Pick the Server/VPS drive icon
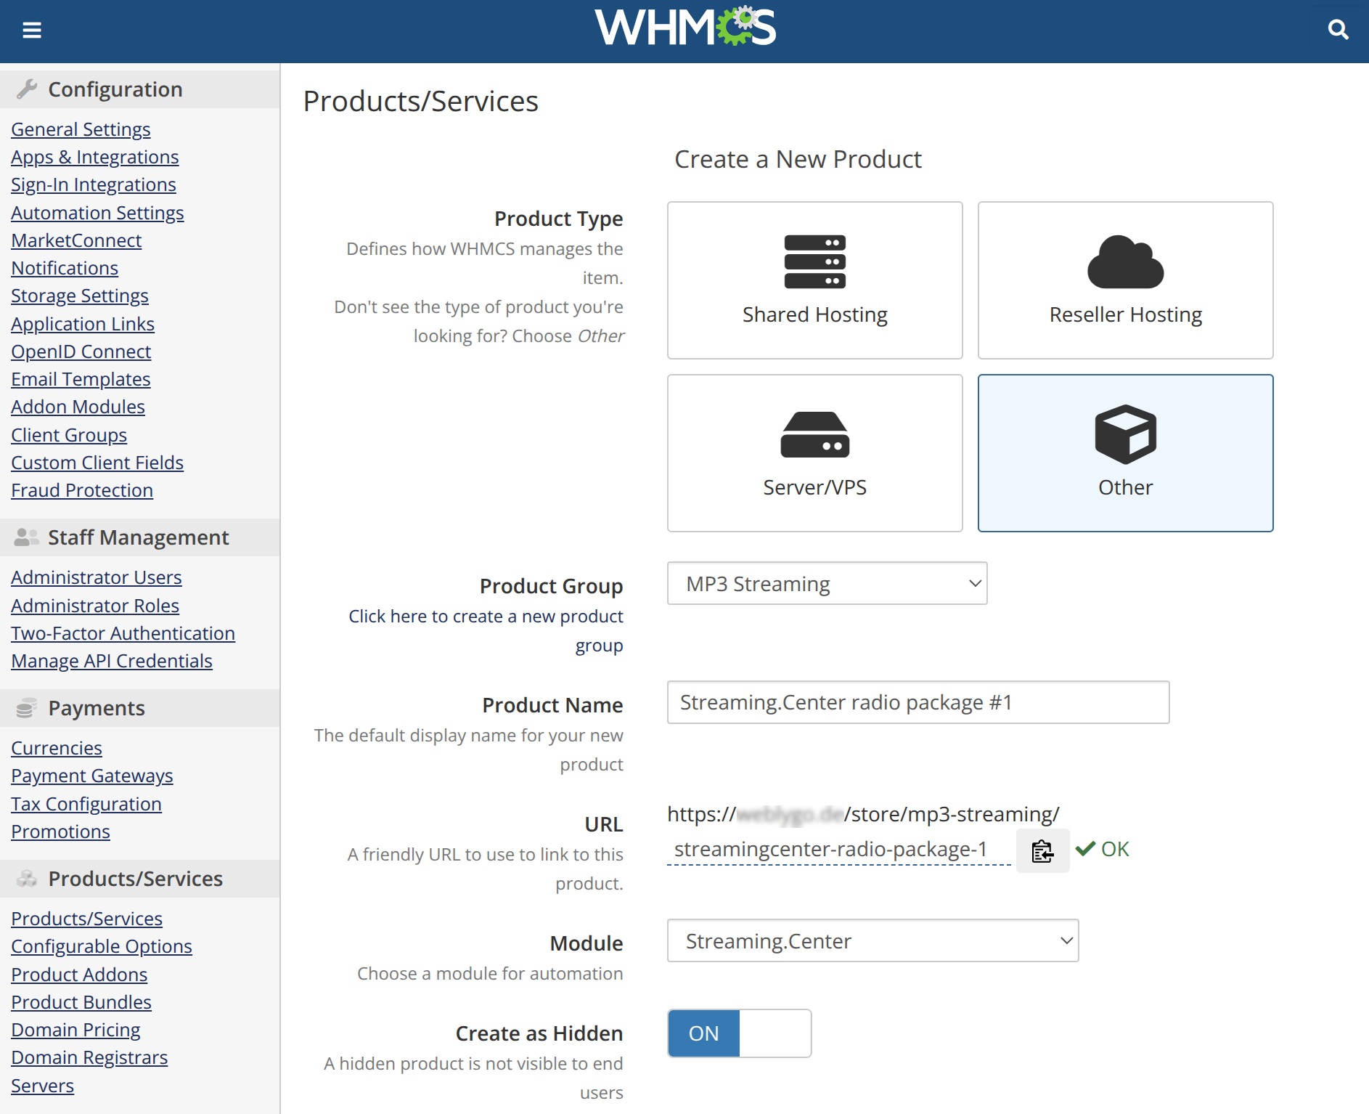The image size is (1369, 1114). (814, 435)
